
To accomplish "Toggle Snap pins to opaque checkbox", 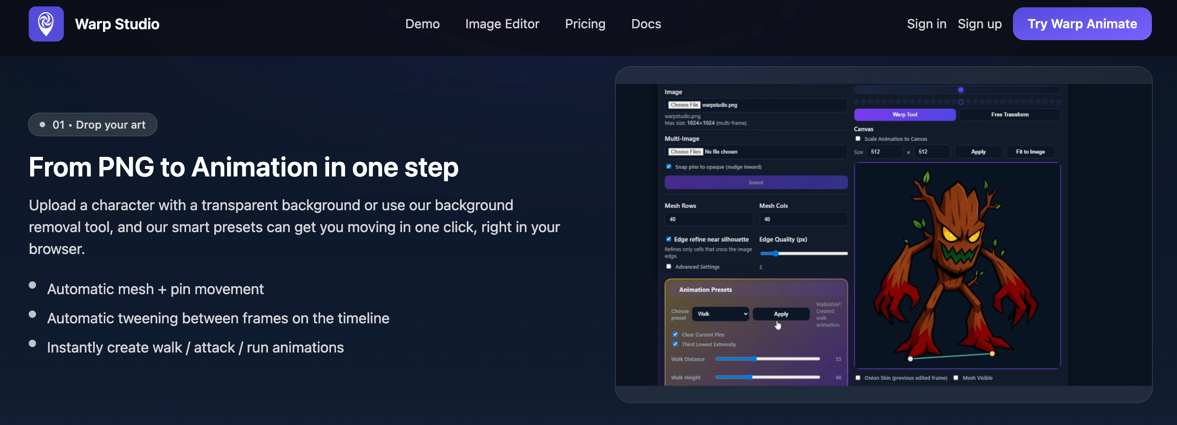I will (x=669, y=166).
